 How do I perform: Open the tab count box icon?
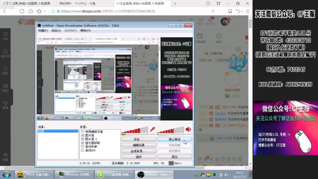(x=208, y=3)
